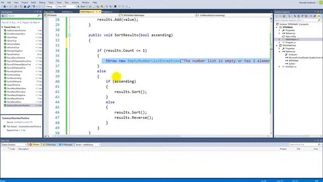Open the Test menu
Image resolution: width=323 pixels, height=182 pixels.
[x=66, y=3]
